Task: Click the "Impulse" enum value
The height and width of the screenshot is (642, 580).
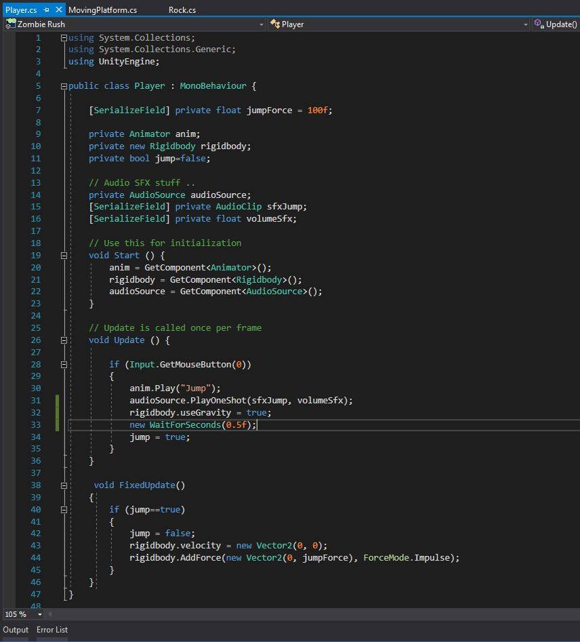Action: tap(432, 558)
